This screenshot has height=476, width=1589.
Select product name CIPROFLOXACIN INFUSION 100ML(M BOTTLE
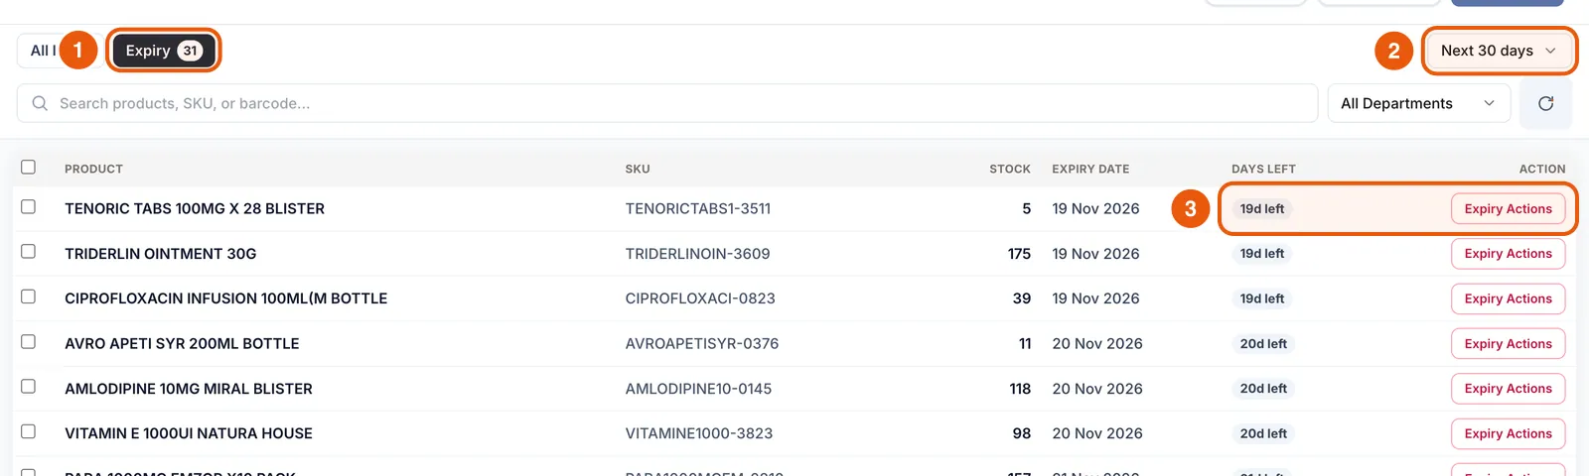(x=226, y=298)
